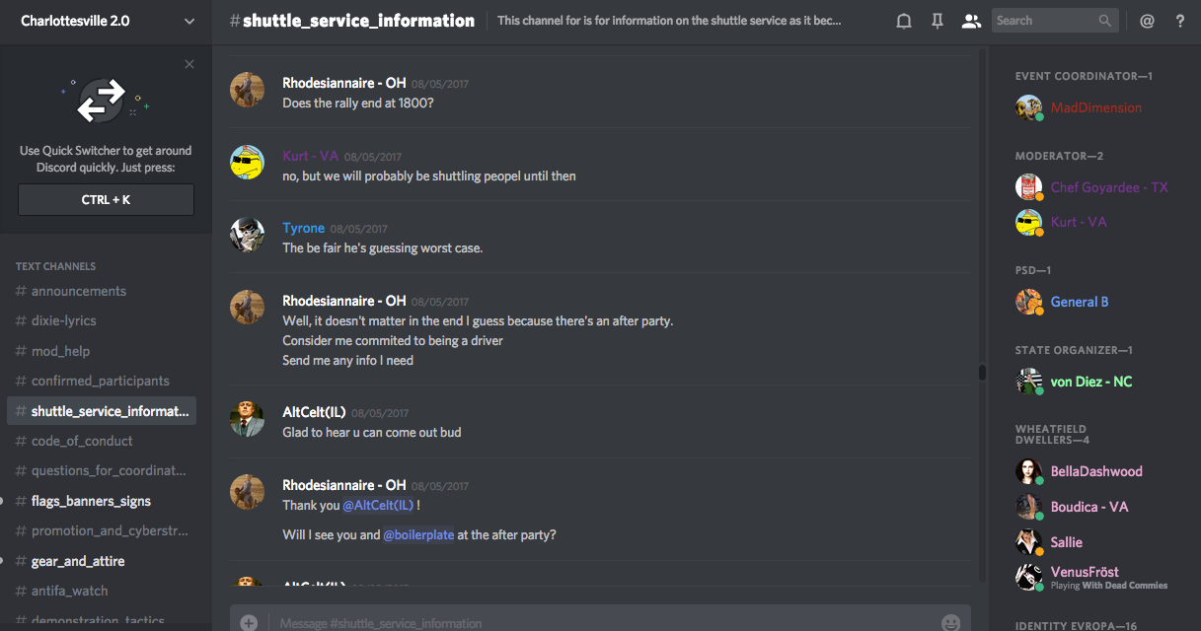
Task: Click the attach file plus icon
Action: 249,622
